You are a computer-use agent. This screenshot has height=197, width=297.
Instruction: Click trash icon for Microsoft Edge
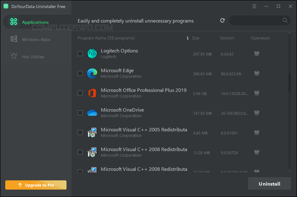pyautogui.click(x=257, y=73)
